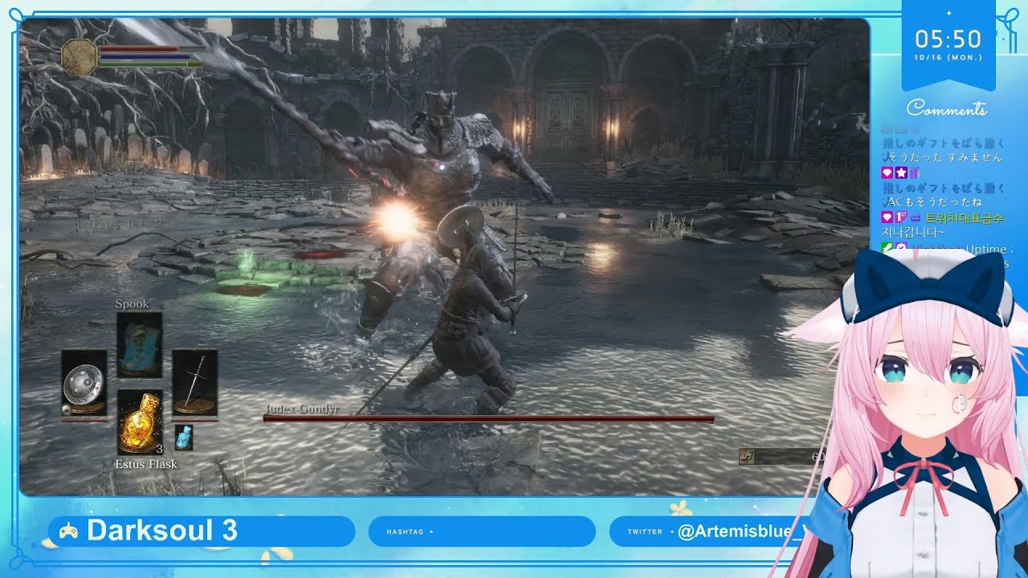Click the purple star badge in comments
The image size is (1028, 578).
[x=901, y=173]
